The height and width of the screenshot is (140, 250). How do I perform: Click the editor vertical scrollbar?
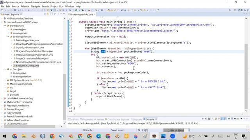246,76
